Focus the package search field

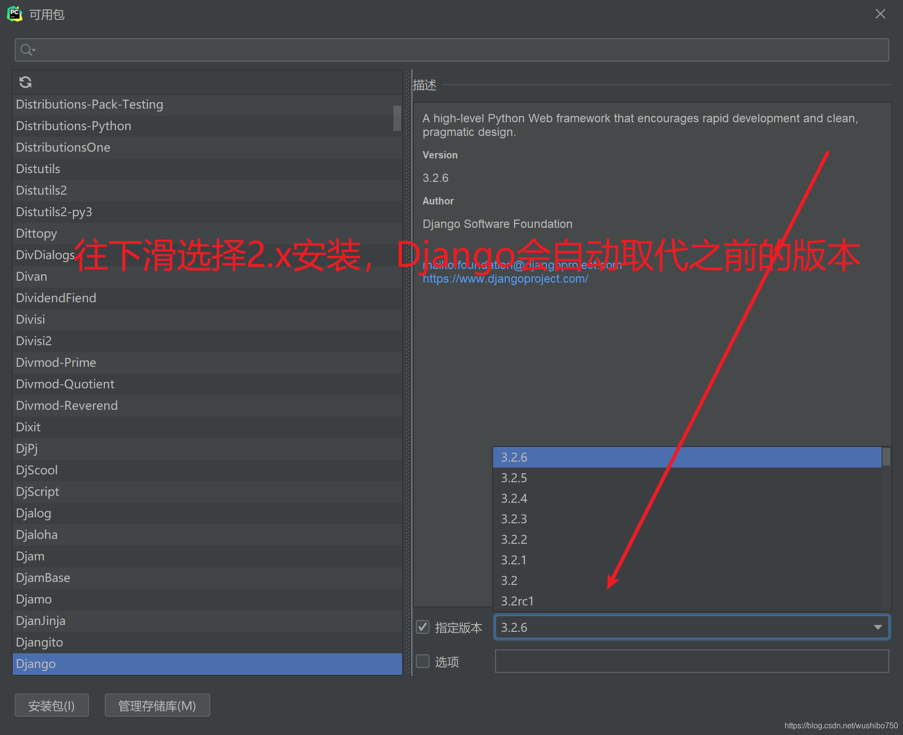tap(451, 50)
